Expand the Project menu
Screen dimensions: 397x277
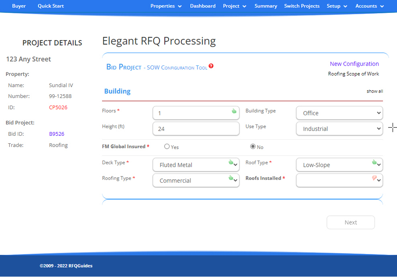click(x=234, y=6)
